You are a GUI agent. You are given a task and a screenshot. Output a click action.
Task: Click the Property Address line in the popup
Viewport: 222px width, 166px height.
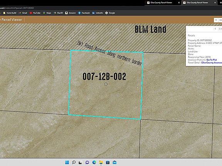205,43
